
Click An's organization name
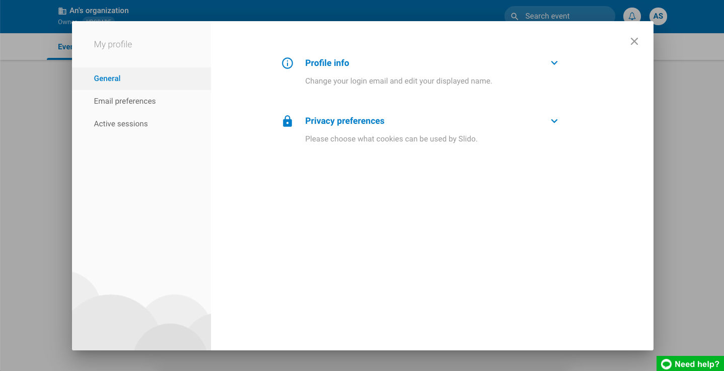coord(99,11)
